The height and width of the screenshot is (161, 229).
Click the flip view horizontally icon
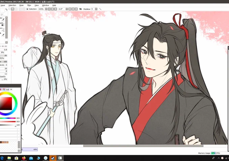pos(80,9)
